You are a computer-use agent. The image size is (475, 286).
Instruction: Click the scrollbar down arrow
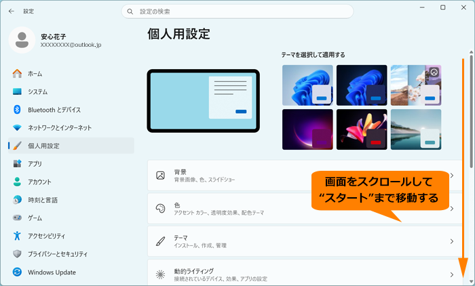pos(471,281)
